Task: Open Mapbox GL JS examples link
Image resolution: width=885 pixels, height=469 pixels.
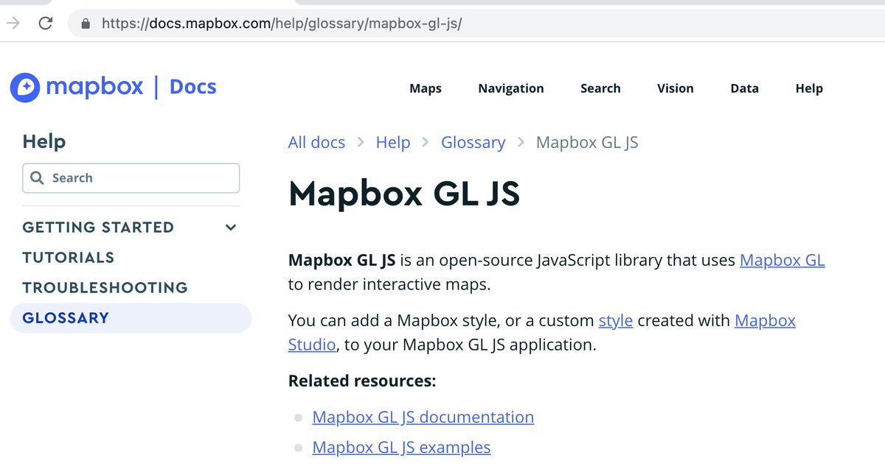Action: pyautogui.click(x=402, y=447)
